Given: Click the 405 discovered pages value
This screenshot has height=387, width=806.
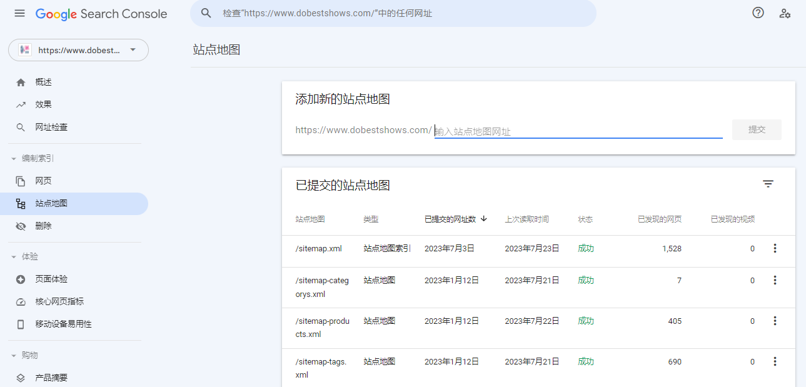Looking at the screenshot, I should click(675, 321).
